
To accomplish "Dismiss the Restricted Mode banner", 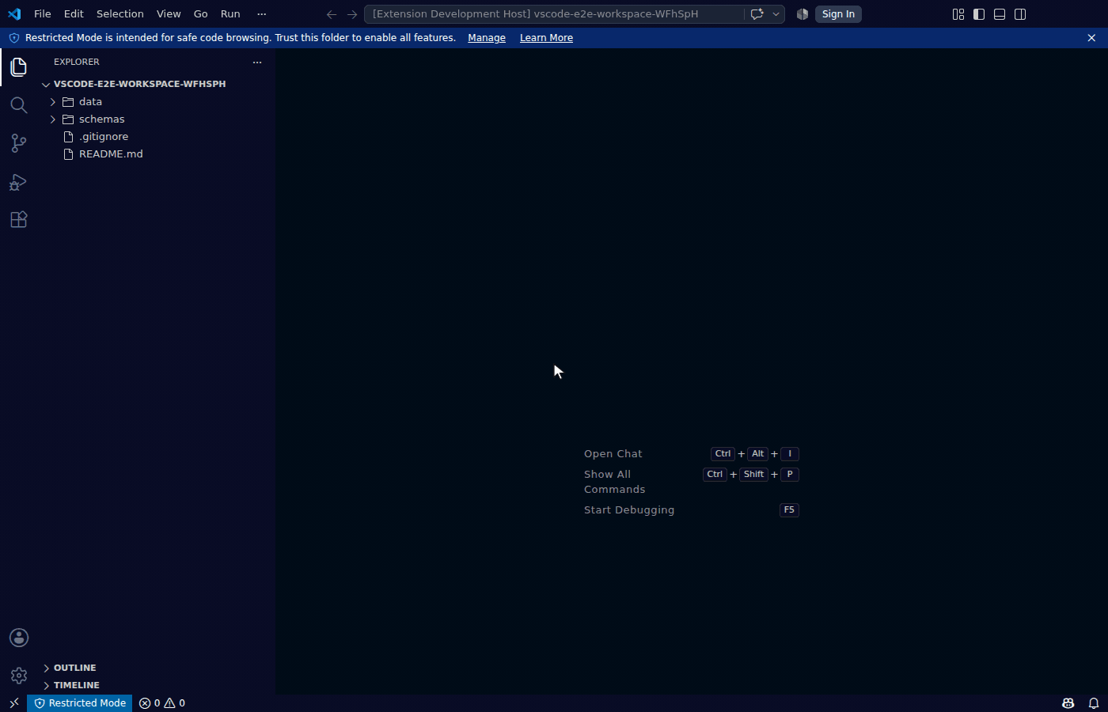I will coord(1091,38).
